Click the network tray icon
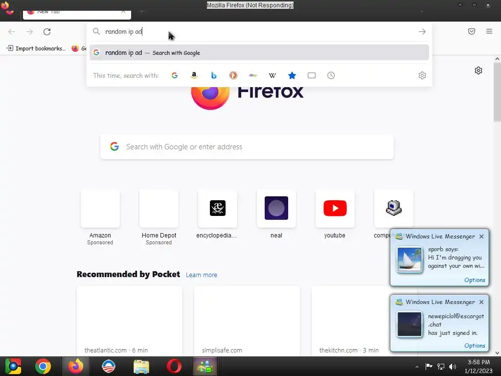The width and height of the screenshot is (501, 376). pyautogui.click(x=441, y=367)
